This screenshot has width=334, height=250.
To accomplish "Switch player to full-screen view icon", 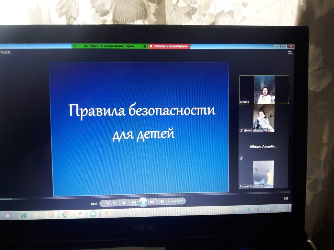I will pos(286,198).
